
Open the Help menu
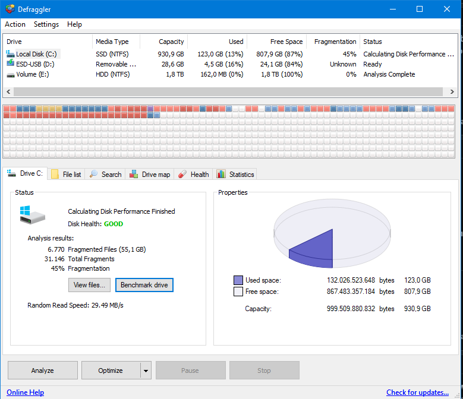click(x=74, y=24)
